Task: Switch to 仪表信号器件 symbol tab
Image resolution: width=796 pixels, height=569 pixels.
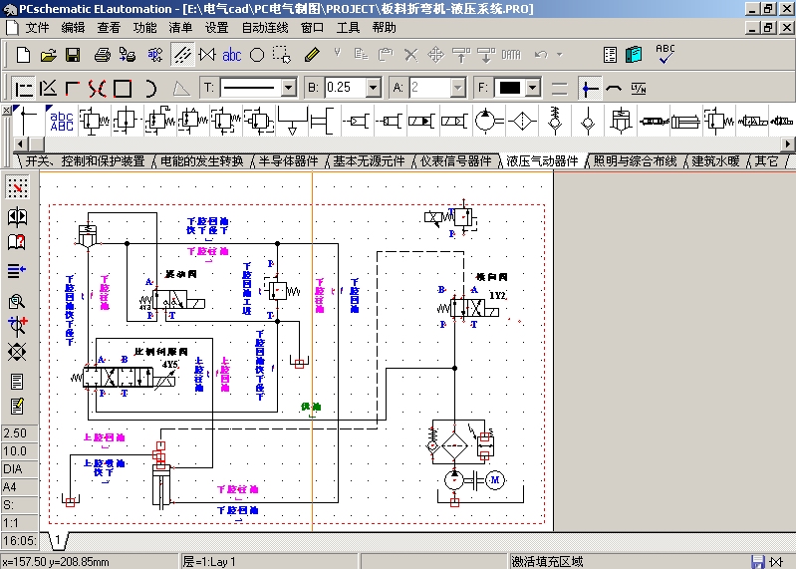Action: pos(456,161)
